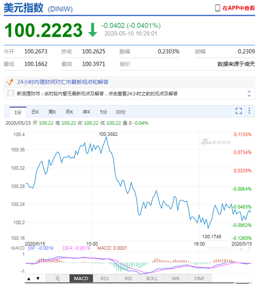Click the black up triangle indicator button
The height and width of the screenshot is (284, 262).
coord(29,279)
